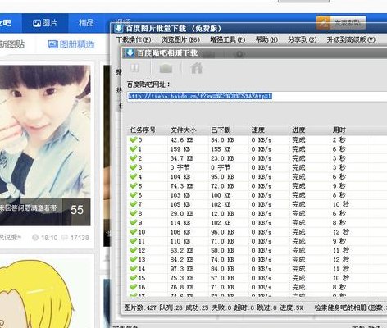Open the 下载操作(F) menu
Image resolution: width=387 pixels, height=328 pixels.
[x=134, y=39]
